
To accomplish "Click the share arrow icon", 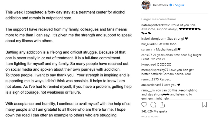I will [162, 105].
